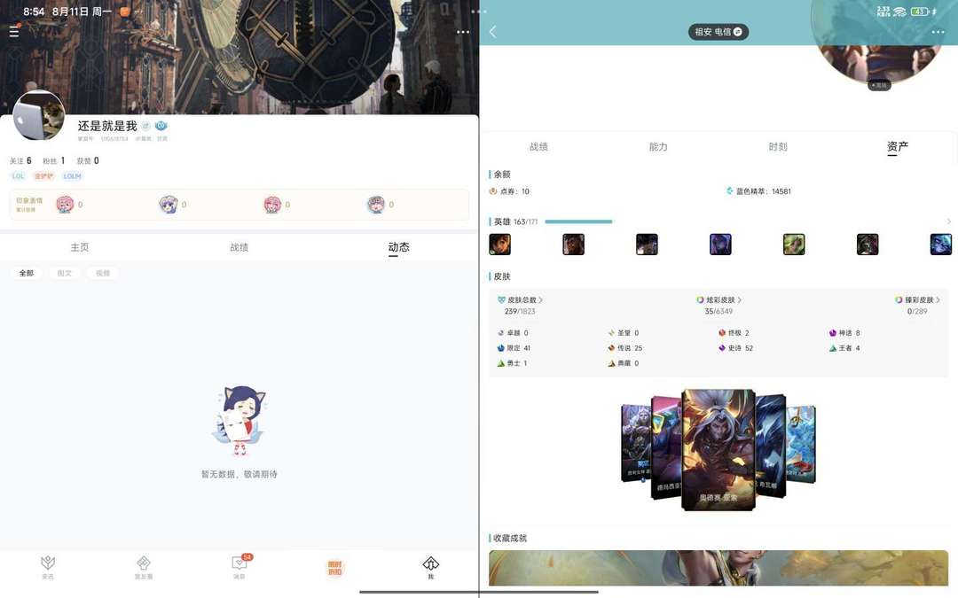Tap the third pink impression emoji
Image resolution: width=958 pixels, height=598 pixels.
[272, 205]
